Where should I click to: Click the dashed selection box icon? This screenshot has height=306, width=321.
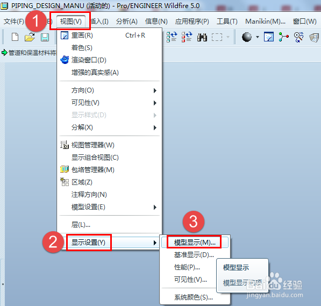217,37
